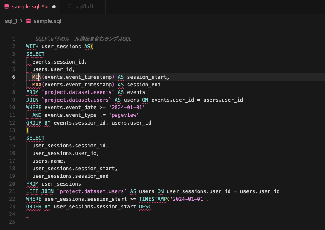325x230 pixels.
Task: Place cursor on the MIN function call
Action: (37, 77)
